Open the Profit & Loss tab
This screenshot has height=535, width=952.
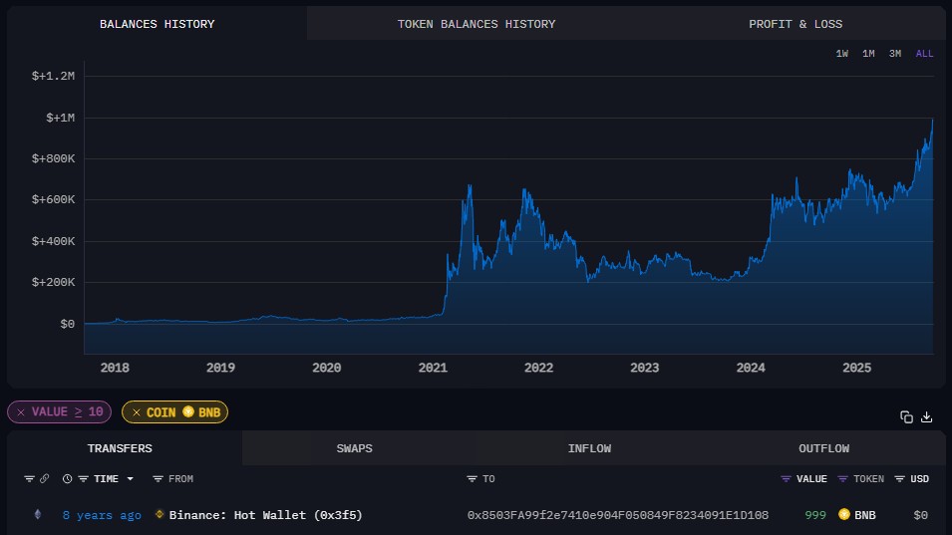795,24
